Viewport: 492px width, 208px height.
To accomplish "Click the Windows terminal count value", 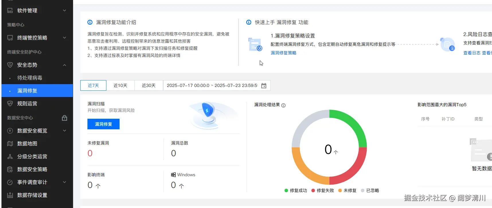I will click(173, 185).
